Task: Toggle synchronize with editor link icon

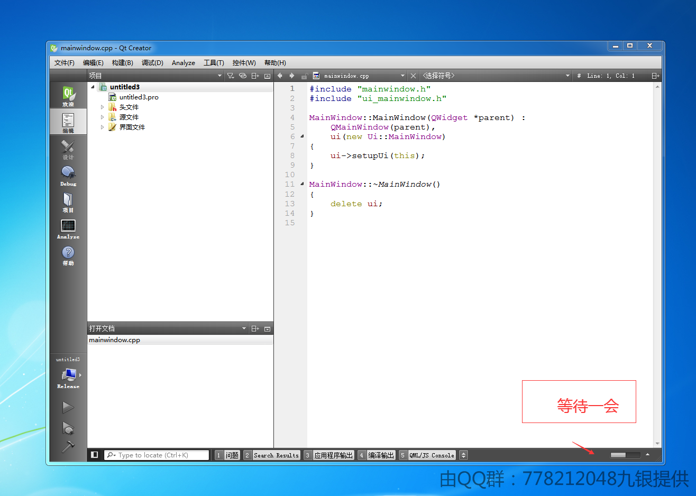Action: point(243,76)
